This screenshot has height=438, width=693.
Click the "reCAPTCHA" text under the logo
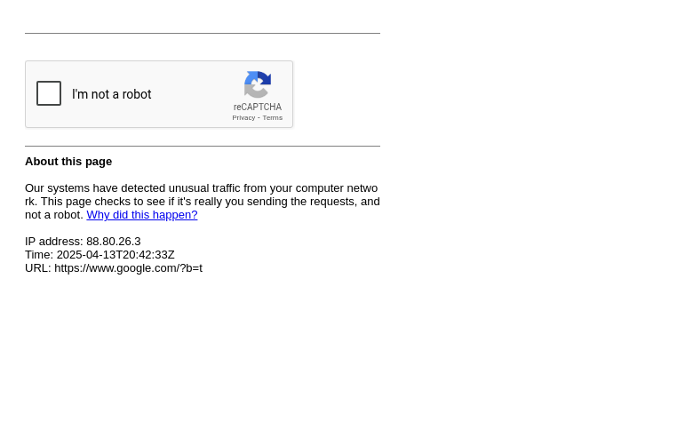tap(258, 107)
